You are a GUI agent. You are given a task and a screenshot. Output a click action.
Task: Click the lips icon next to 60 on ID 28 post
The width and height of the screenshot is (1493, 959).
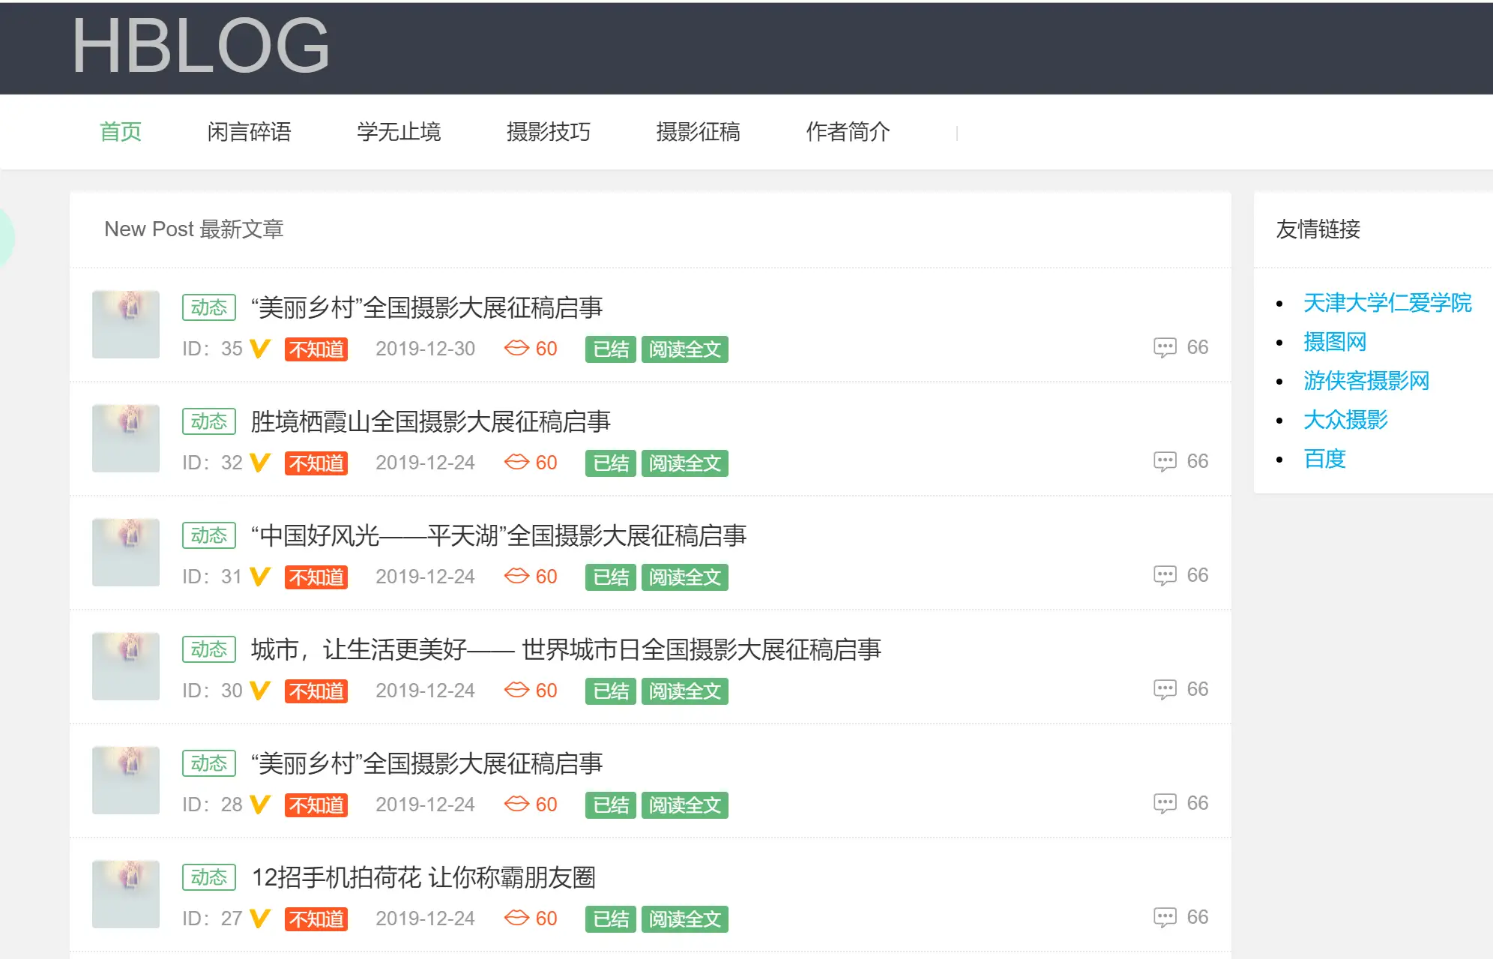(x=516, y=804)
